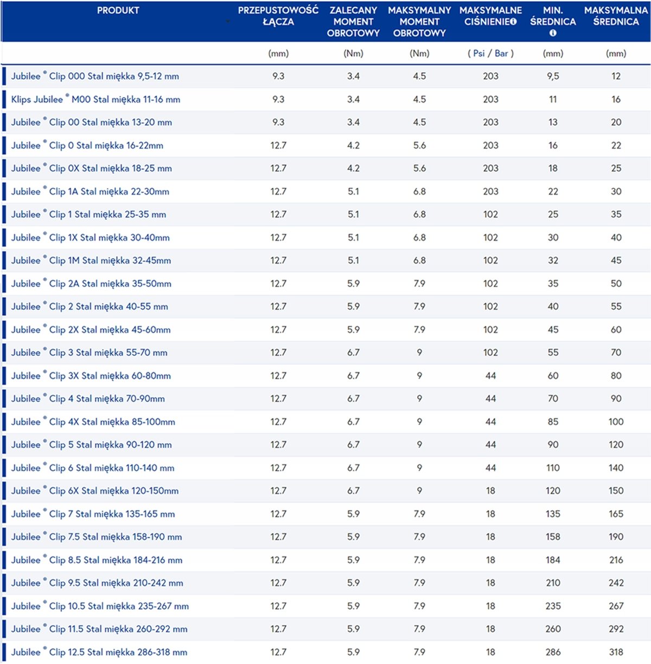Click the PRZEPUSTOWOŚĆ ŁĄCZA column header
The height and width of the screenshot is (664, 651).
pyautogui.click(x=278, y=16)
